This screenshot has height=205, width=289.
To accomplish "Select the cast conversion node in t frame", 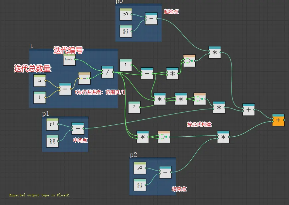I will 84,78.
